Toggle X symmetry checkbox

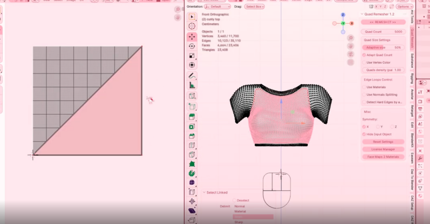[364, 127]
